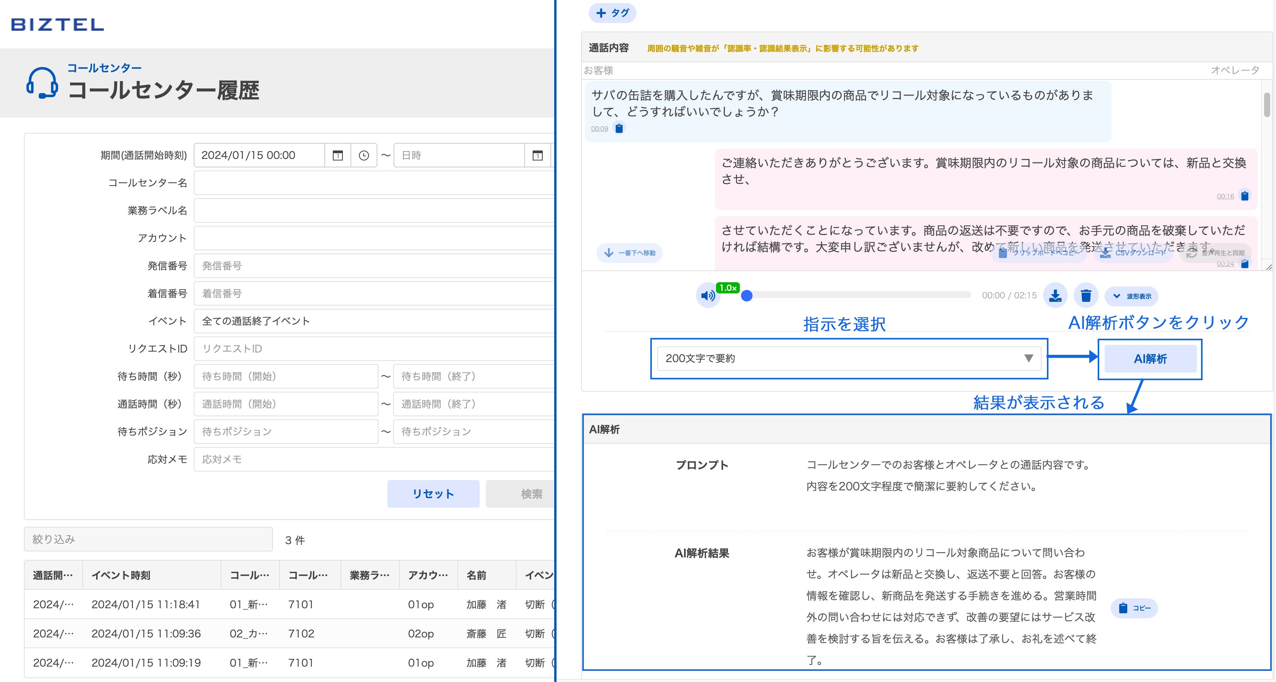Click the AI解析結果 summary text
Screen dimensions: 1276x682
coord(951,606)
